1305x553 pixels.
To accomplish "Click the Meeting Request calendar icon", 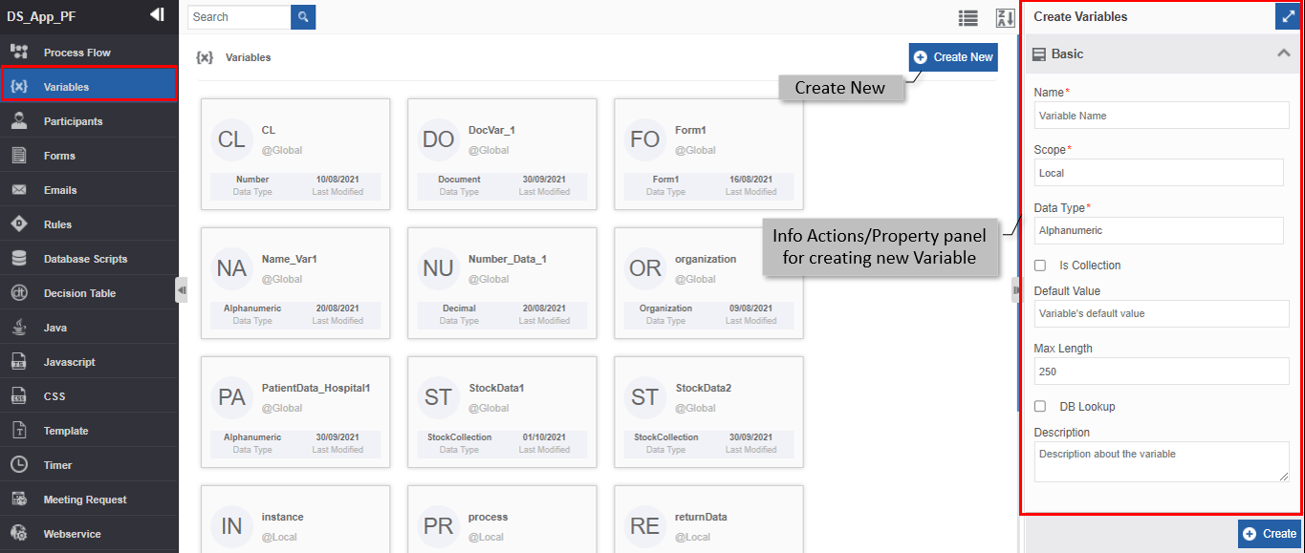I will [19, 500].
